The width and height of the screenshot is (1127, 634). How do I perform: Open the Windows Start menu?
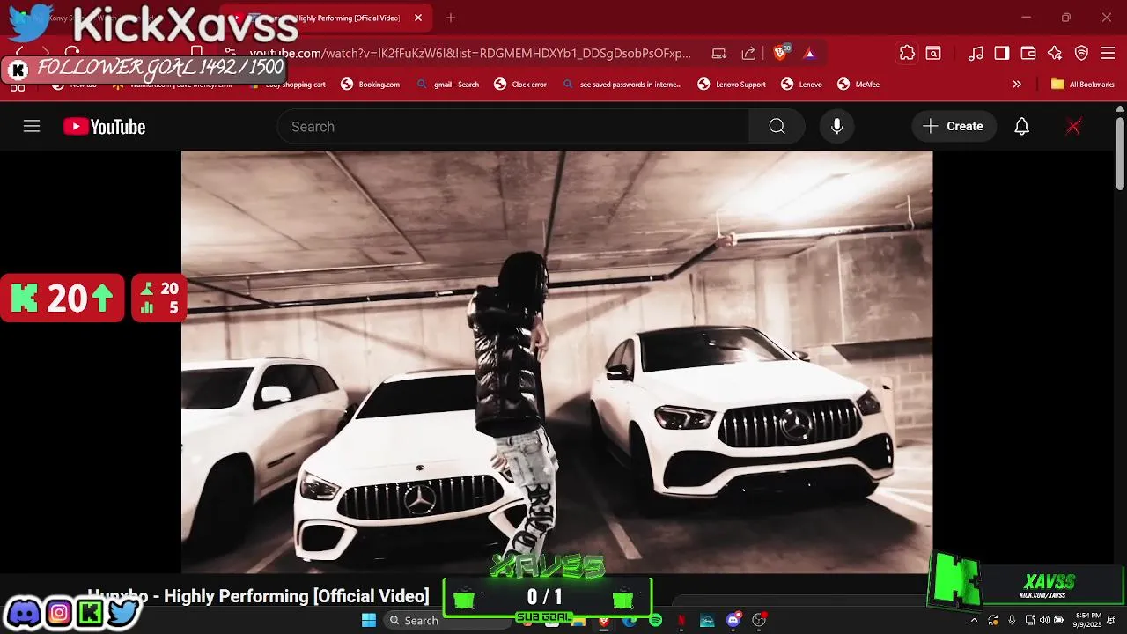369,620
